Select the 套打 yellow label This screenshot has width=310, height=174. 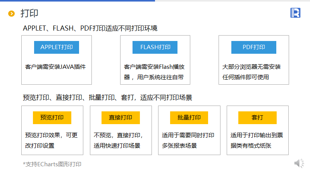point(257,118)
